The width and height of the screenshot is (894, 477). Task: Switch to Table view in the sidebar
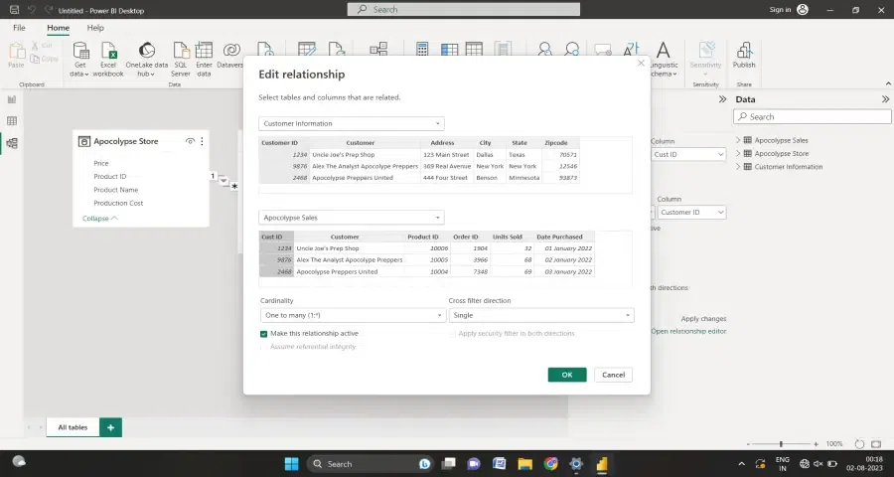click(x=12, y=121)
